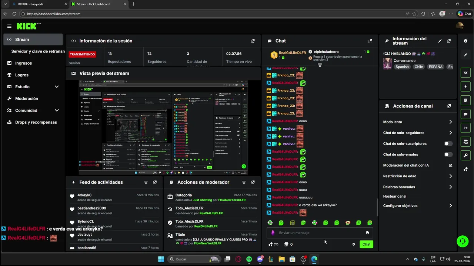Click the points infinity icon below message box
Image resolution: width=474 pixels, height=266 pixels.
[x=273, y=244]
